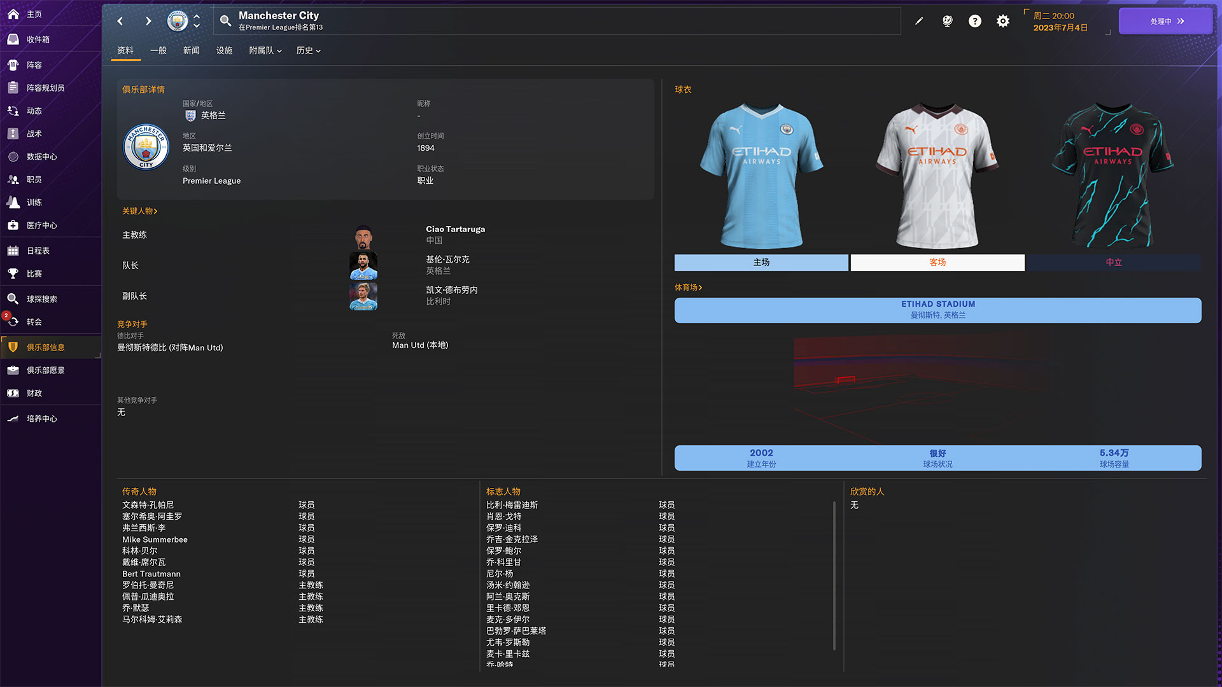Open the 数据中心 data hub icon

pyautogui.click(x=13, y=156)
